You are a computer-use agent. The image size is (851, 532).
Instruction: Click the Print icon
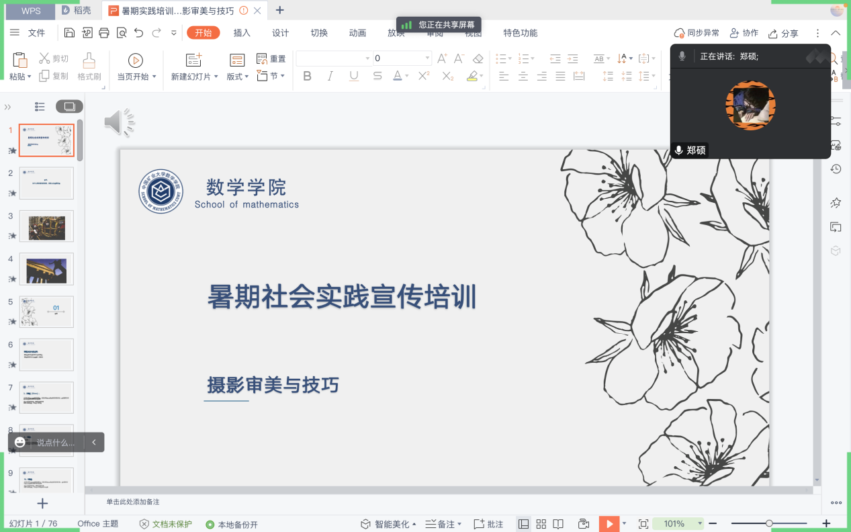pyautogui.click(x=103, y=33)
